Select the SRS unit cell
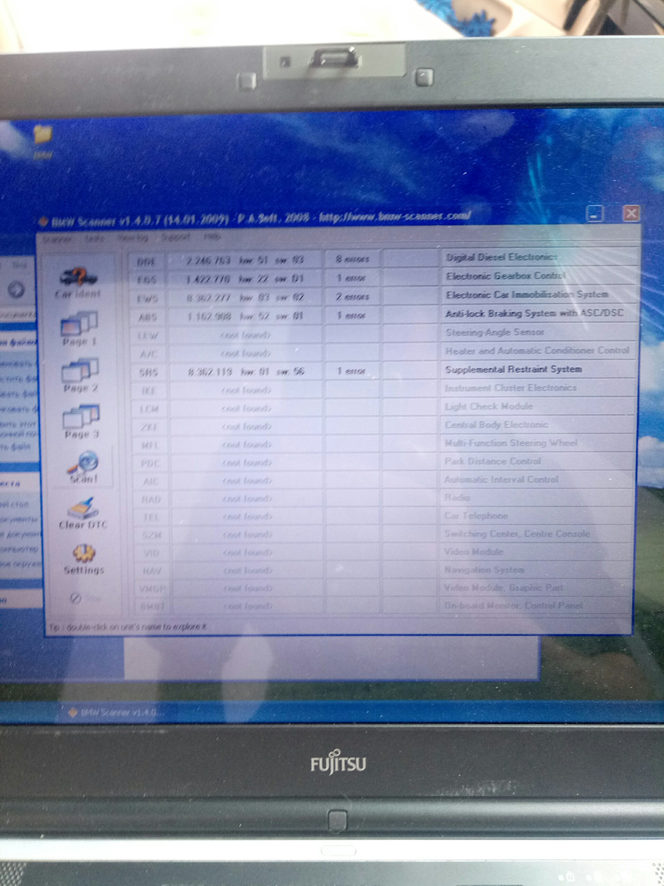The height and width of the screenshot is (886, 664). [x=149, y=372]
